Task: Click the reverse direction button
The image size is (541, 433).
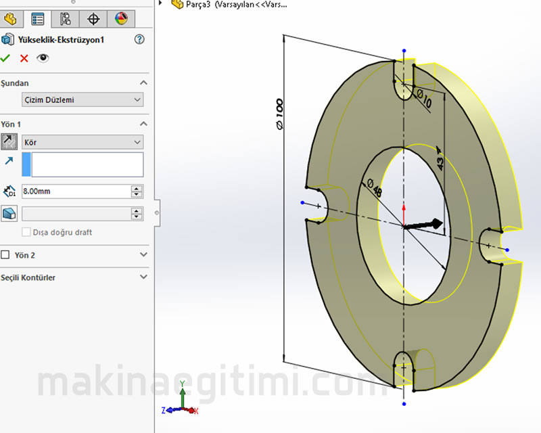Action: pyautogui.click(x=9, y=142)
